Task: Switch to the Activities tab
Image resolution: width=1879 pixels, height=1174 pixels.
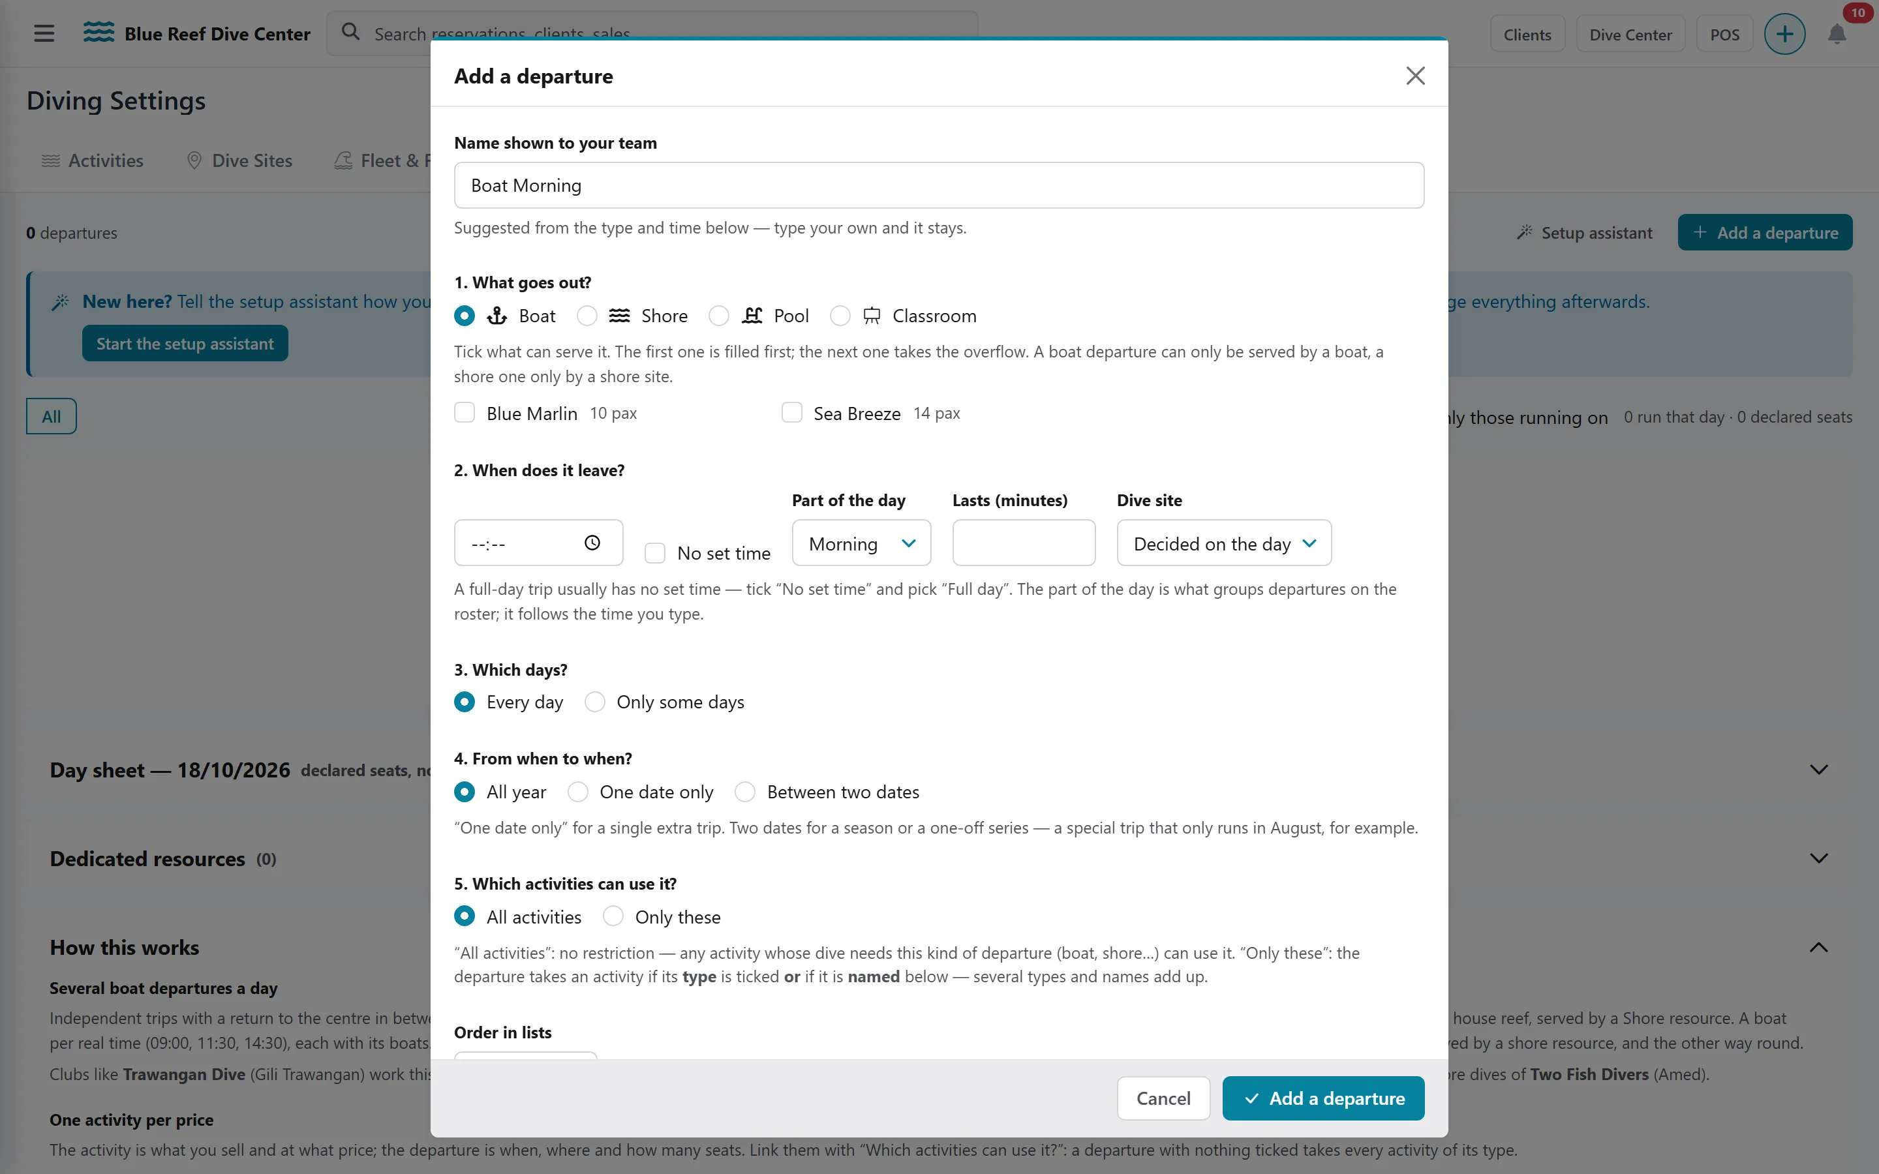Action: 93,160
